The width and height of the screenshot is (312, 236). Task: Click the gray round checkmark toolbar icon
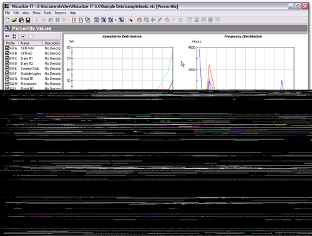coord(140,20)
